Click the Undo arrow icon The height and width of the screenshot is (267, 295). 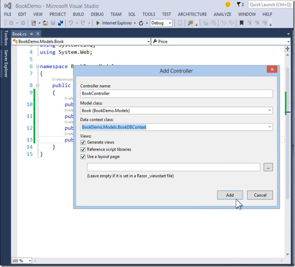[x=71, y=23]
